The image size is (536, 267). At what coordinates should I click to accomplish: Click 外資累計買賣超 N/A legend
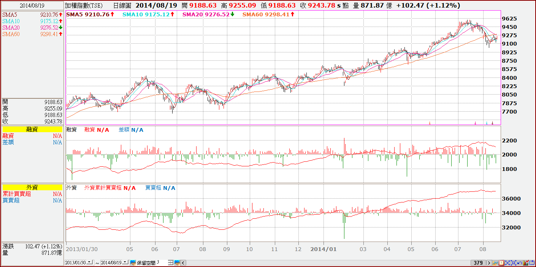point(110,188)
